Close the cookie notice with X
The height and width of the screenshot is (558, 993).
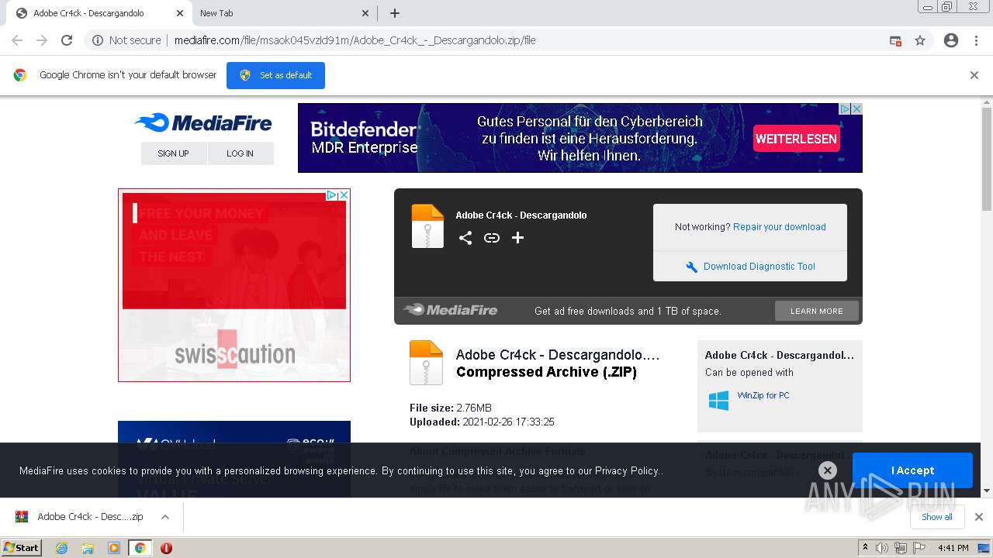(828, 470)
